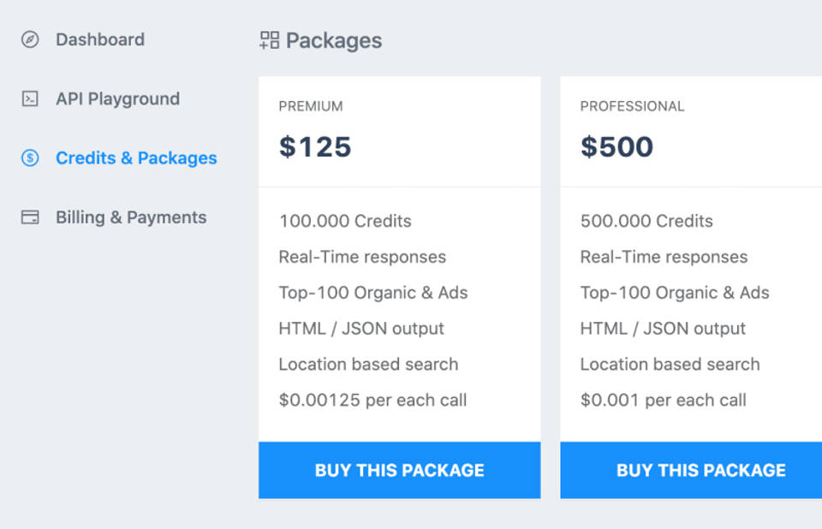Image resolution: width=822 pixels, height=529 pixels.
Task: Open Billing & Payments
Action: pyautogui.click(x=131, y=217)
